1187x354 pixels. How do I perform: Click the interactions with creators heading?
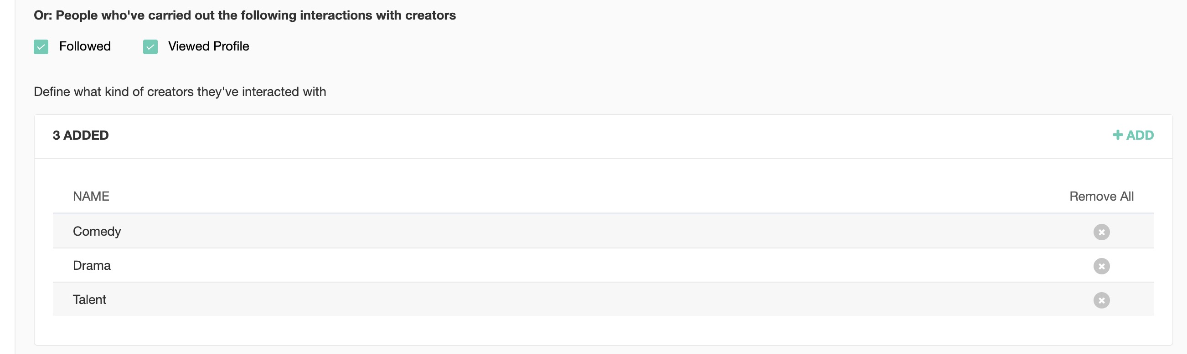(244, 15)
